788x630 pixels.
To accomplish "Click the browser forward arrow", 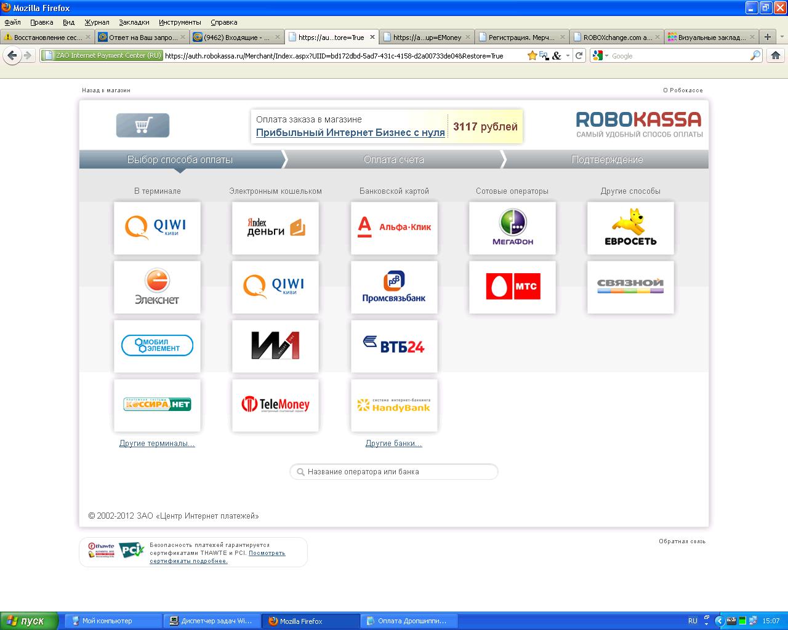I will (27, 55).
